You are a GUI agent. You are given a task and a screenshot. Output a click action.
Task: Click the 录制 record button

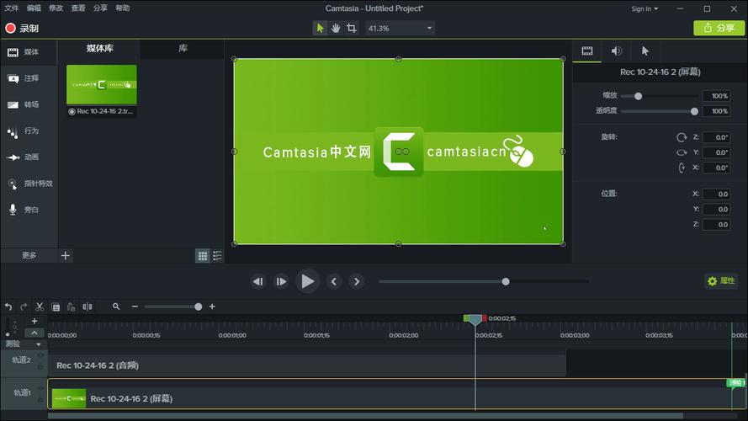click(22, 28)
